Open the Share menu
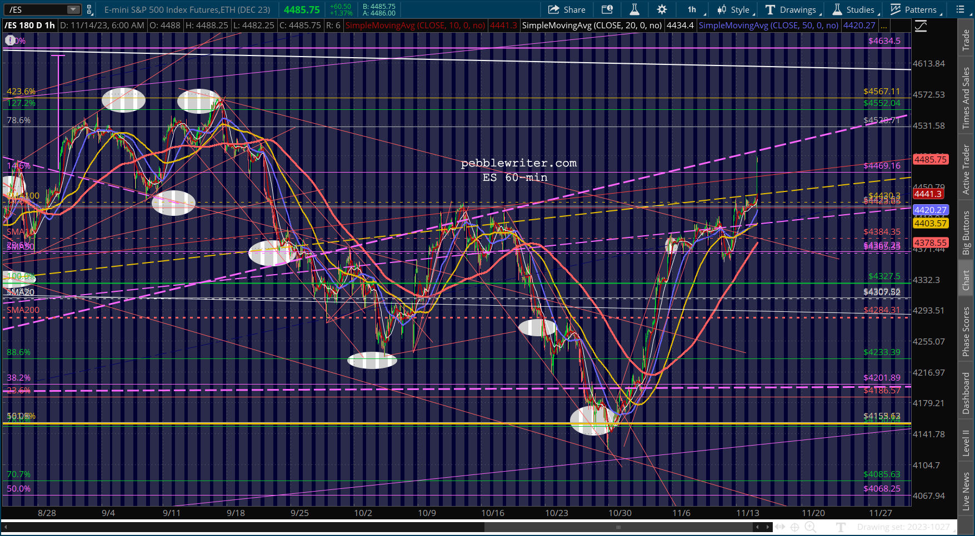975x536 pixels. click(x=567, y=9)
